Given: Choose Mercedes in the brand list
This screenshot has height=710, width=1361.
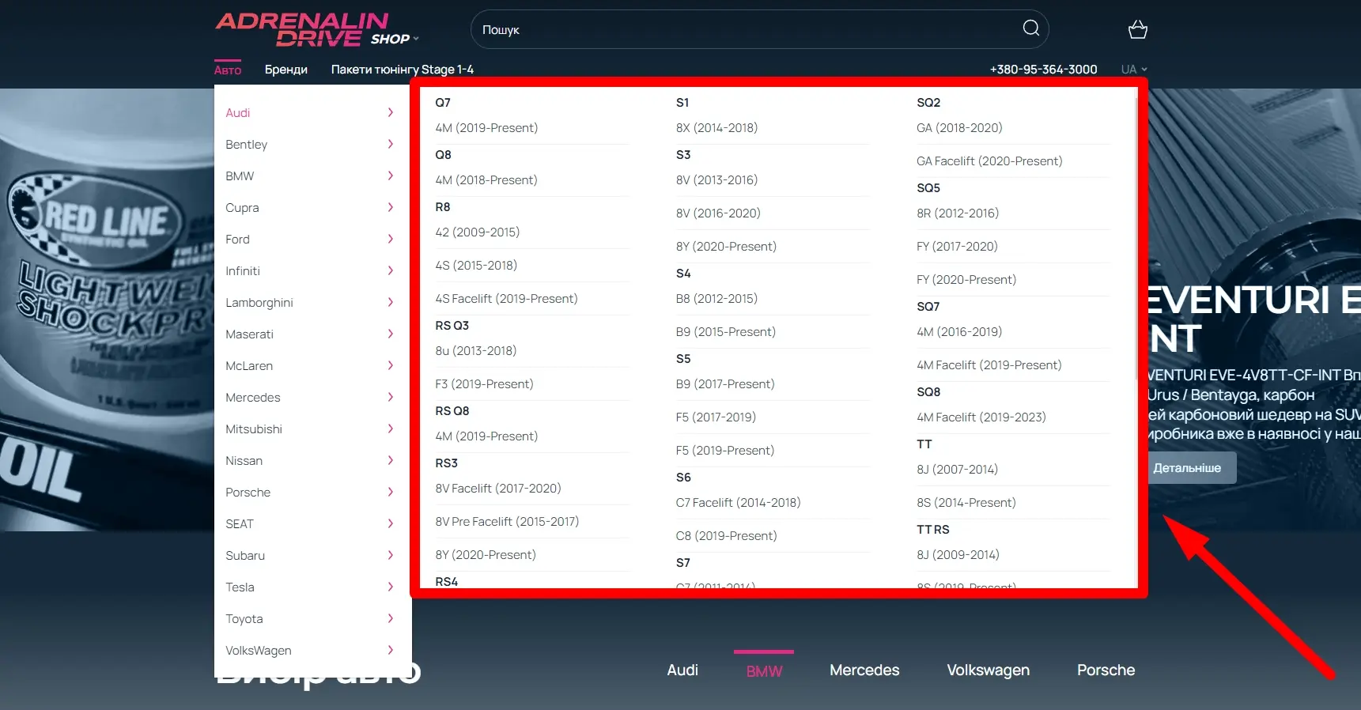Looking at the screenshot, I should click(253, 397).
